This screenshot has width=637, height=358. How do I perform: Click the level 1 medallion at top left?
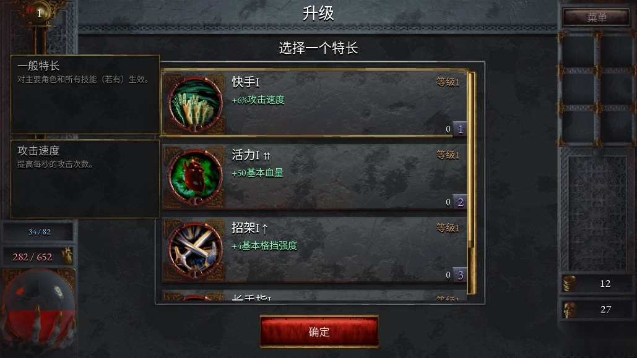(x=39, y=12)
